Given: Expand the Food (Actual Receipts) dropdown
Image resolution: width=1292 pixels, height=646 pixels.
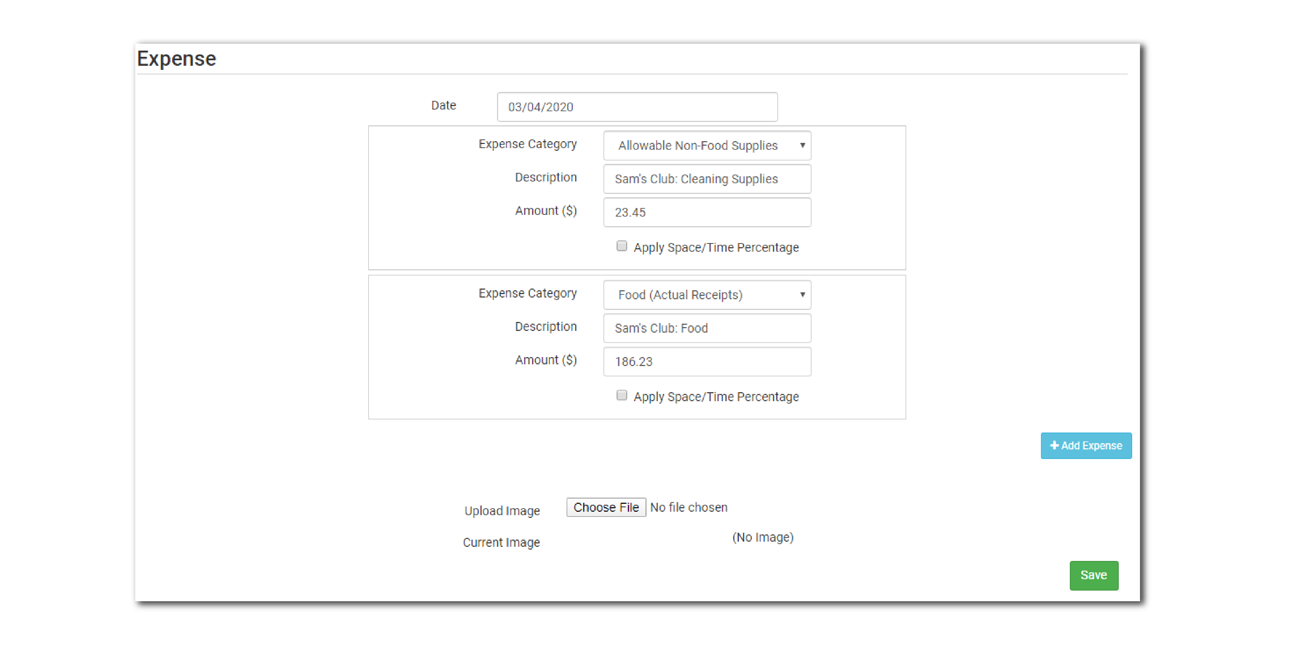Looking at the screenshot, I should (707, 295).
